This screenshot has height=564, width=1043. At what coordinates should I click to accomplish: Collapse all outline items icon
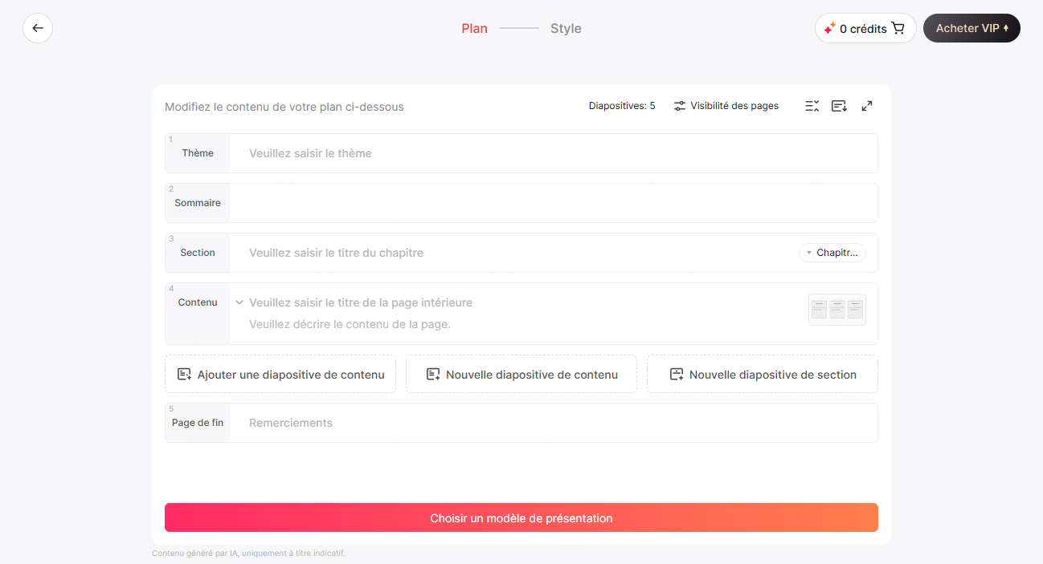point(812,106)
